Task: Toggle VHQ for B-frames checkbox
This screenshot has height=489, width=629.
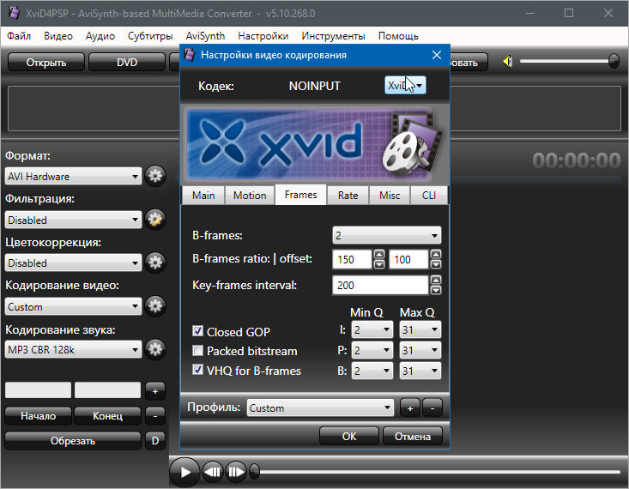Action: pos(197,370)
